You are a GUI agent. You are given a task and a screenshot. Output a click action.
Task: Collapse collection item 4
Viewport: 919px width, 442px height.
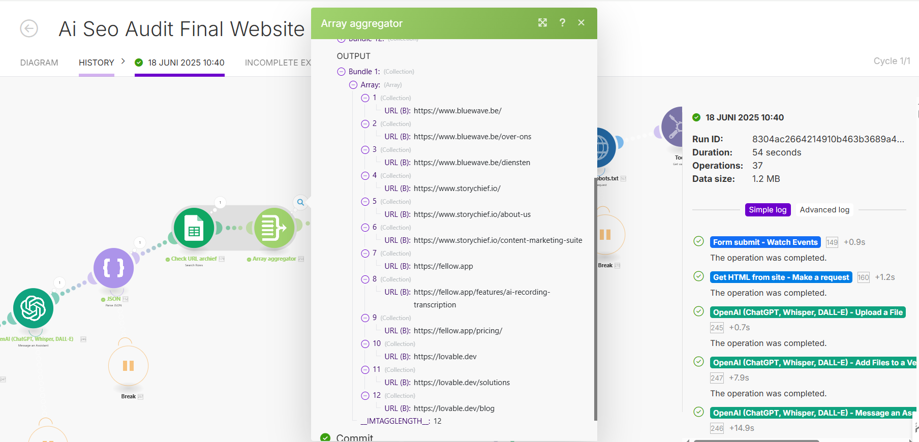coord(365,176)
